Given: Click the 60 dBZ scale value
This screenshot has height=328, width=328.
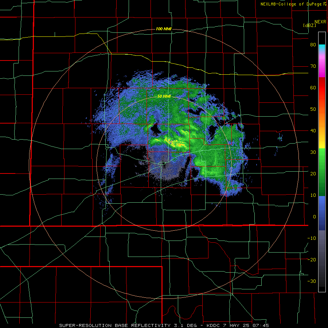Looking at the screenshot, I should pos(313,87).
